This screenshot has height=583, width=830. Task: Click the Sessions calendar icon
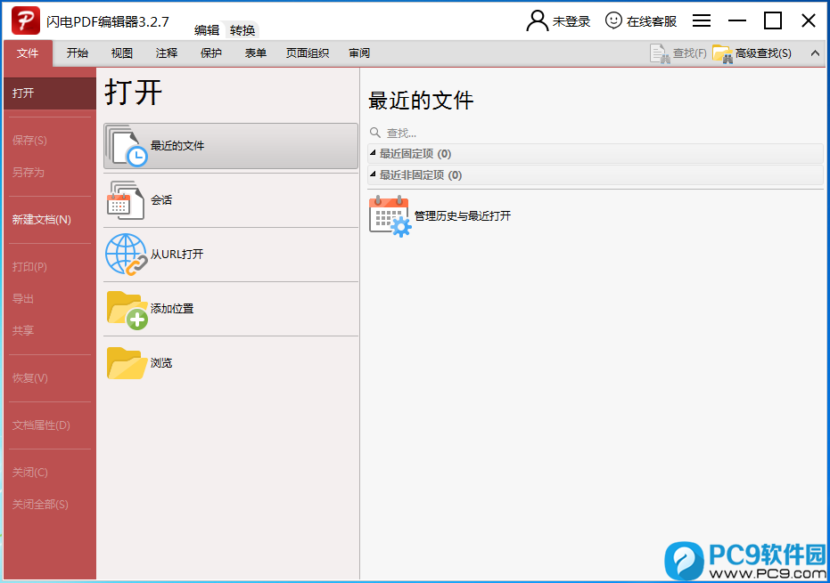click(125, 199)
